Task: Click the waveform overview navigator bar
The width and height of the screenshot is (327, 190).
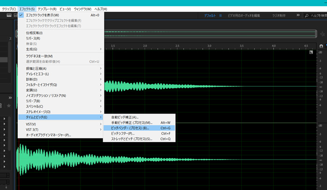Action: point(211,33)
